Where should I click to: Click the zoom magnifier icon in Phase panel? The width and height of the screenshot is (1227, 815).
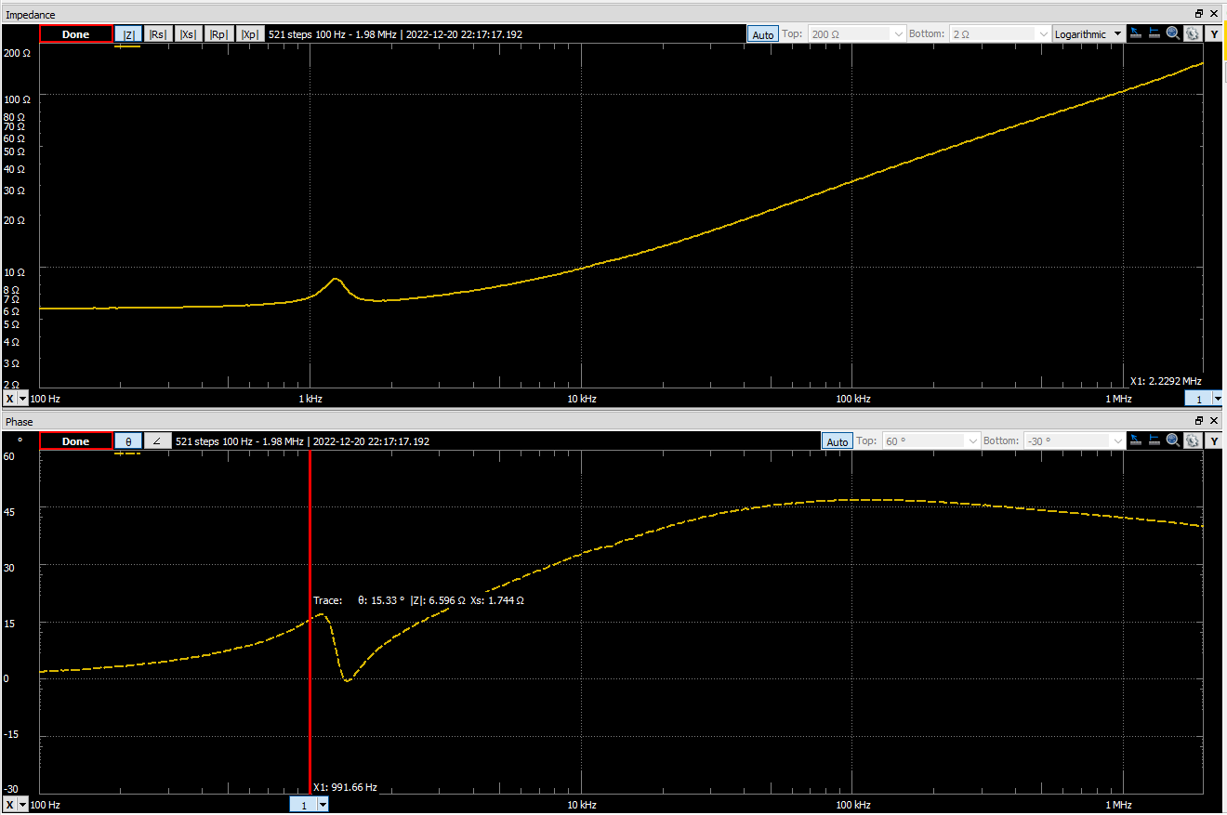[x=1173, y=440]
